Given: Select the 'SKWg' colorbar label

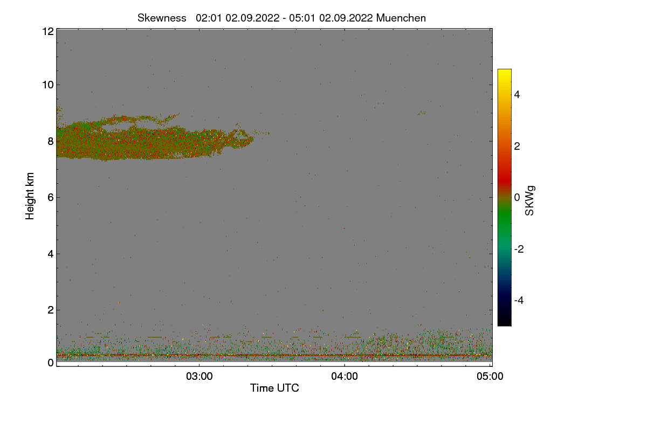Looking at the screenshot, I should pyautogui.click(x=530, y=200).
